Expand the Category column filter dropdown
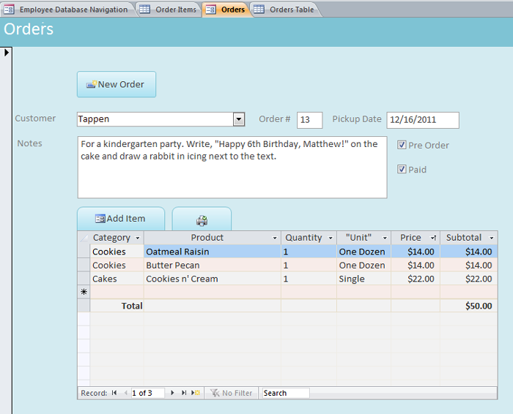 coord(137,238)
